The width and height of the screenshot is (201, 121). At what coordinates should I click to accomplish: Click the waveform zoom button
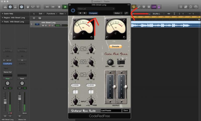tap(169, 14)
